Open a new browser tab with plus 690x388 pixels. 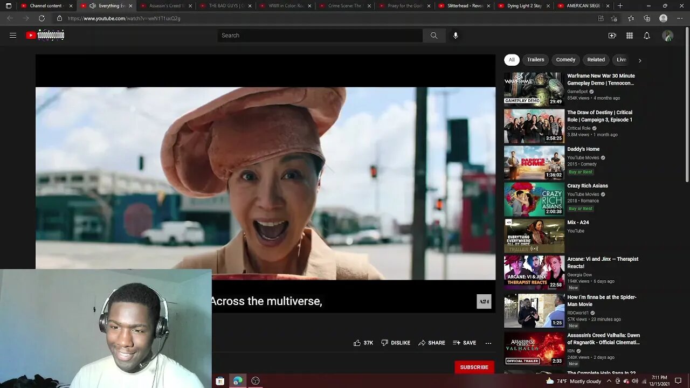620,6
